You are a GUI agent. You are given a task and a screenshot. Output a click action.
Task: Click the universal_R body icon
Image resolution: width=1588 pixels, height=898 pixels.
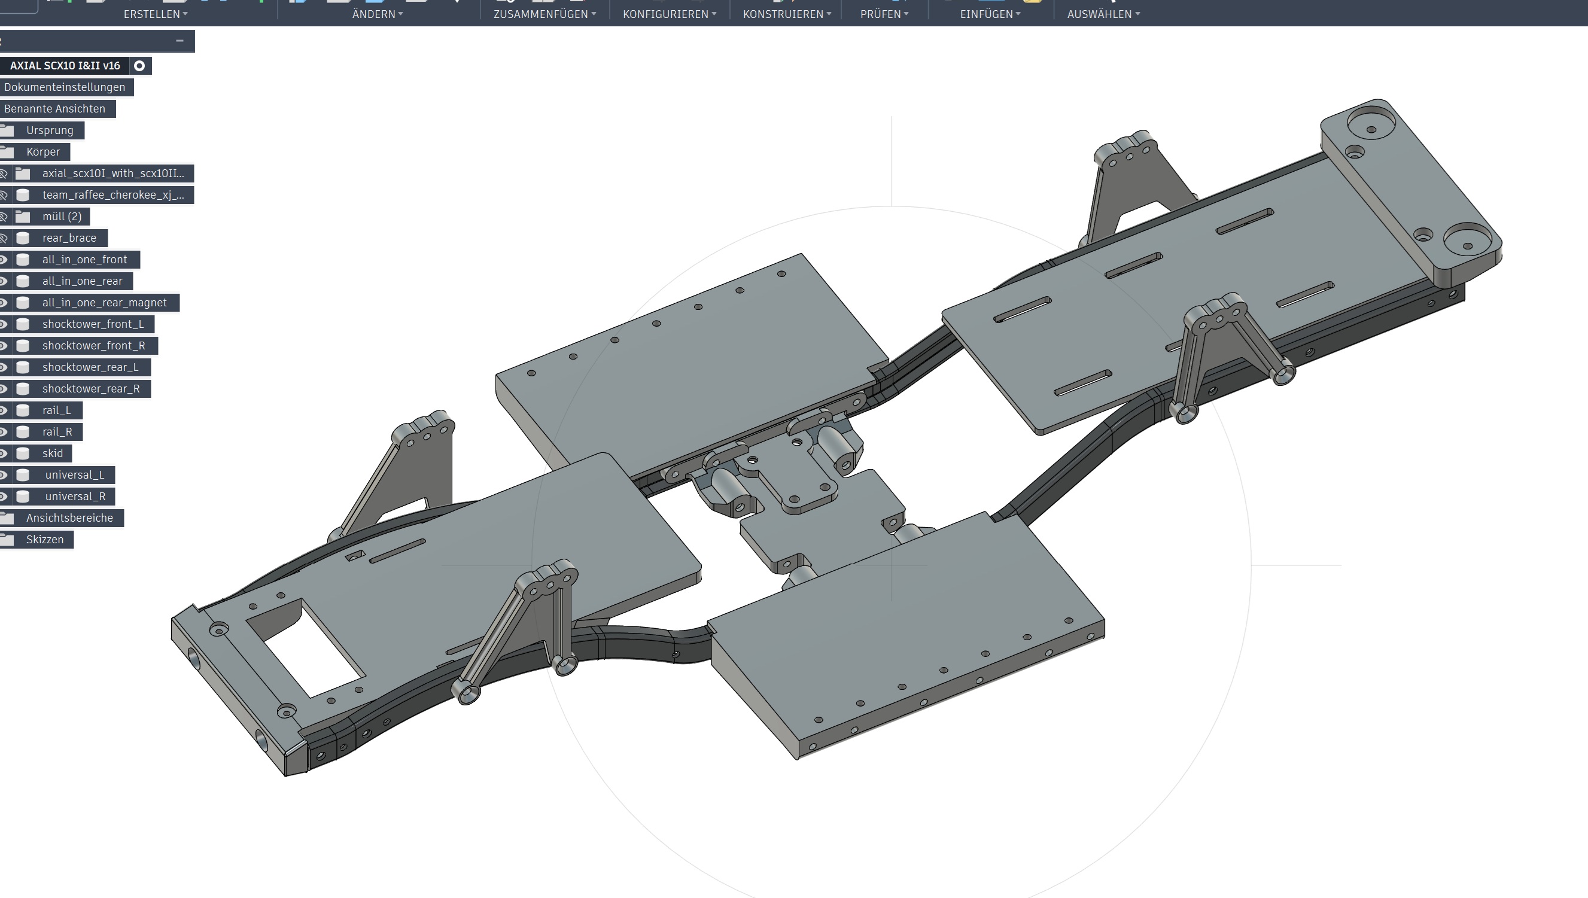(x=23, y=497)
